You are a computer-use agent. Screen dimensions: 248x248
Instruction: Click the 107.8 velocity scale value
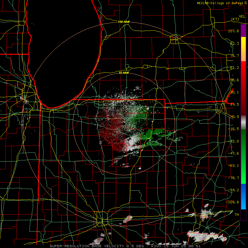(233, 31)
